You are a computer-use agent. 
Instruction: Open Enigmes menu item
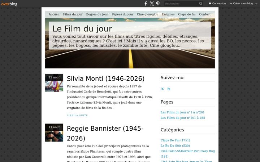[168, 14]
